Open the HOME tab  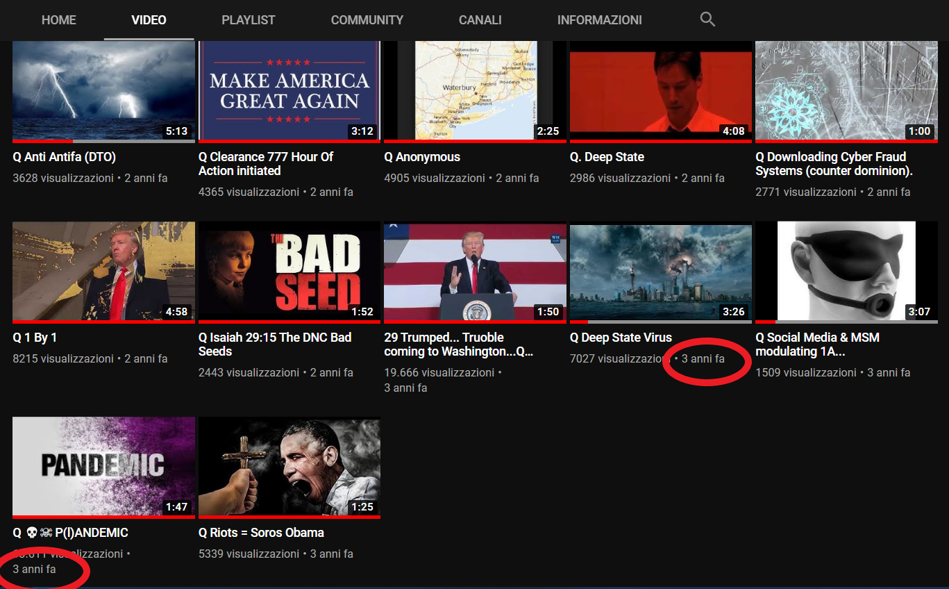(x=58, y=20)
